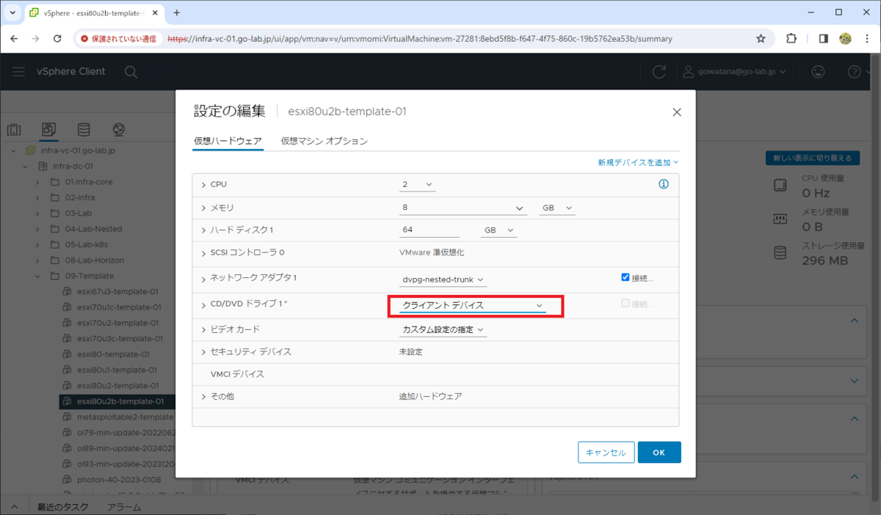Click the CPU info icon
The height and width of the screenshot is (515, 881).
[x=664, y=184]
